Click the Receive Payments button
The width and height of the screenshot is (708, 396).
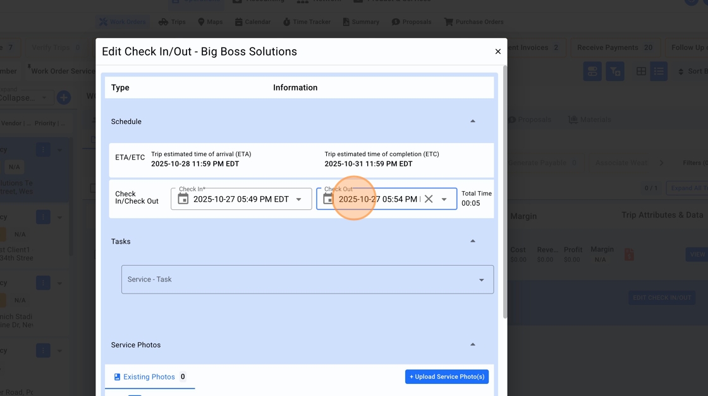point(614,47)
